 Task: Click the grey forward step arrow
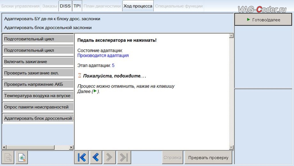(109, 157)
